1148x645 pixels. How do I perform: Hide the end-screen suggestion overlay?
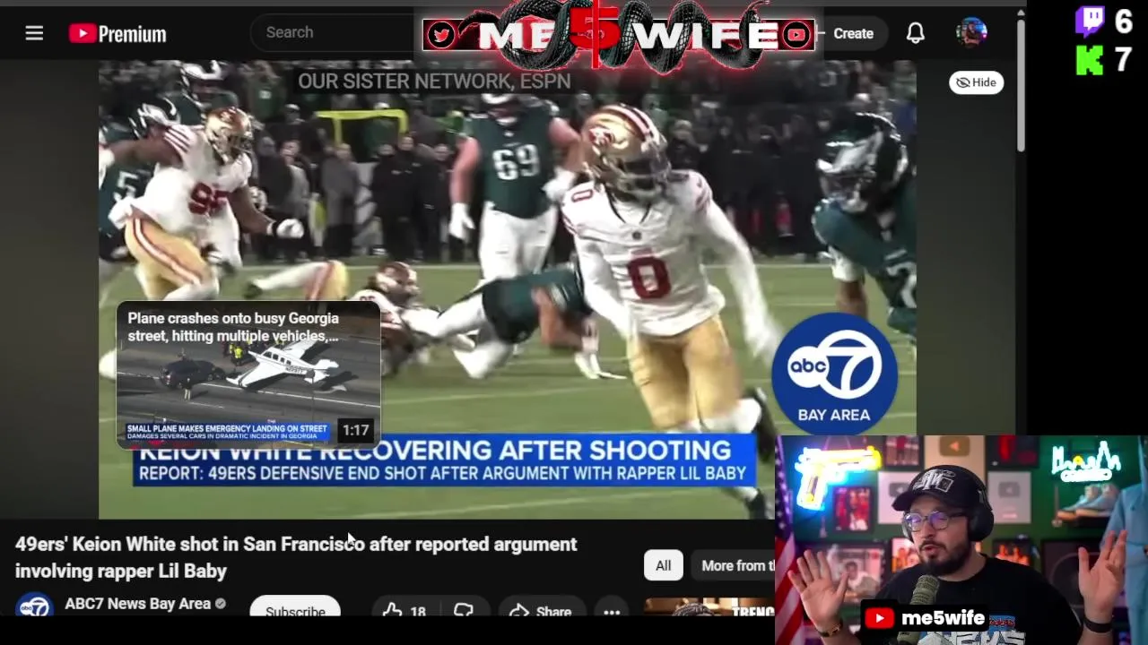[976, 82]
